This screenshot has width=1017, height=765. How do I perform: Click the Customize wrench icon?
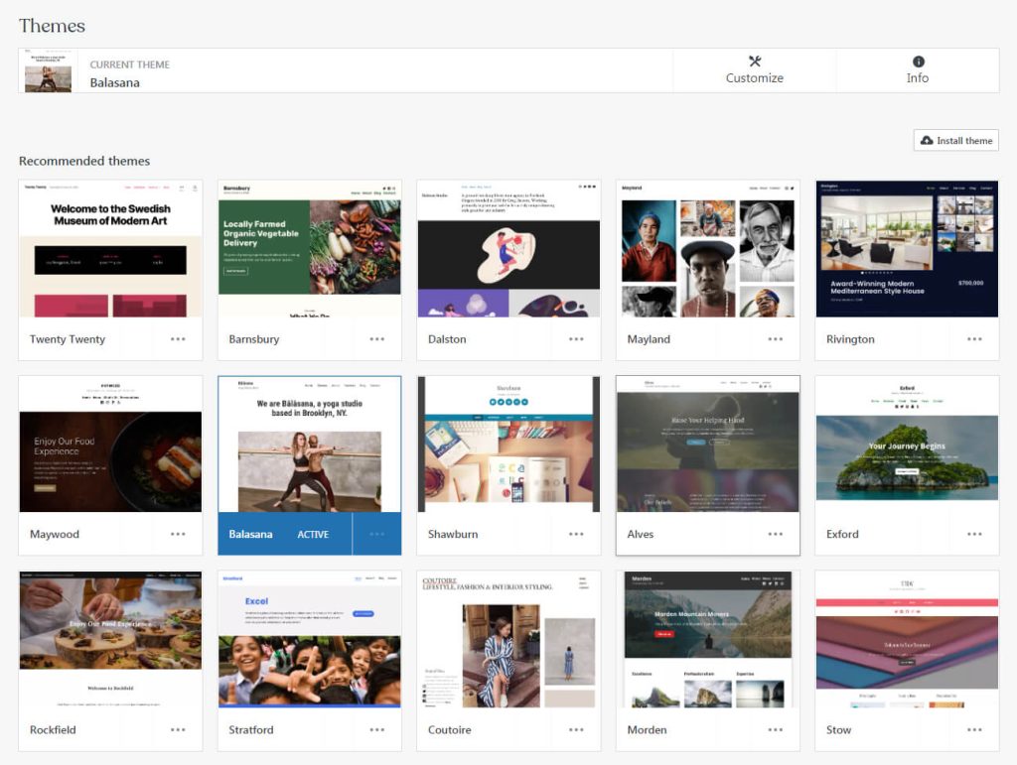click(x=754, y=62)
